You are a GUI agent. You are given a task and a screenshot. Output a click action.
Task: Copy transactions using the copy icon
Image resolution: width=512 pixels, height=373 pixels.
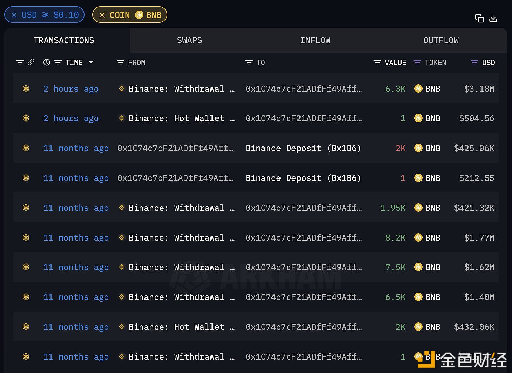click(x=479, y=18)
